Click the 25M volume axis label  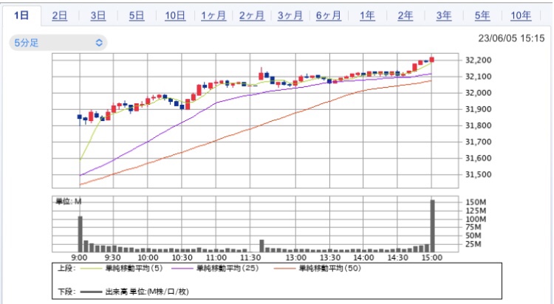tap(473, 244)
